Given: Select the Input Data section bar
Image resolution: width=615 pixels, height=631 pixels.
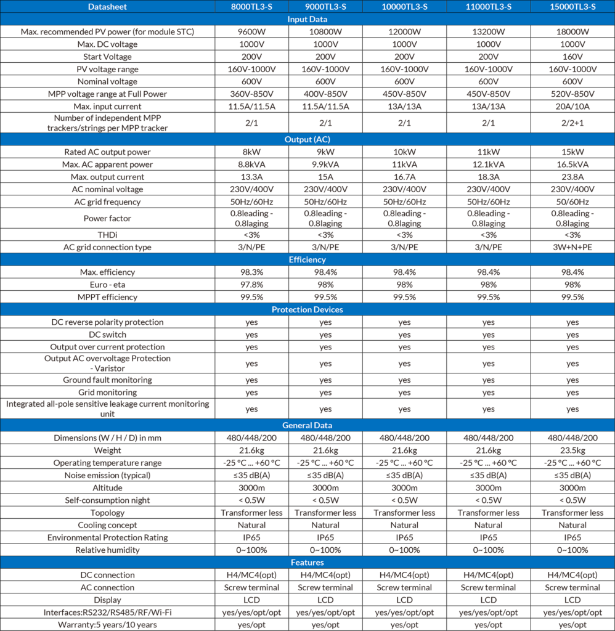Looking at the screenshot, I should pyautogui.click(x=307, y=19).
